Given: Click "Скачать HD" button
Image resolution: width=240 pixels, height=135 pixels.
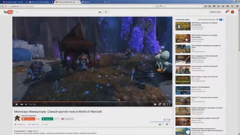Looking at the screenshot, I should point(67,119).
